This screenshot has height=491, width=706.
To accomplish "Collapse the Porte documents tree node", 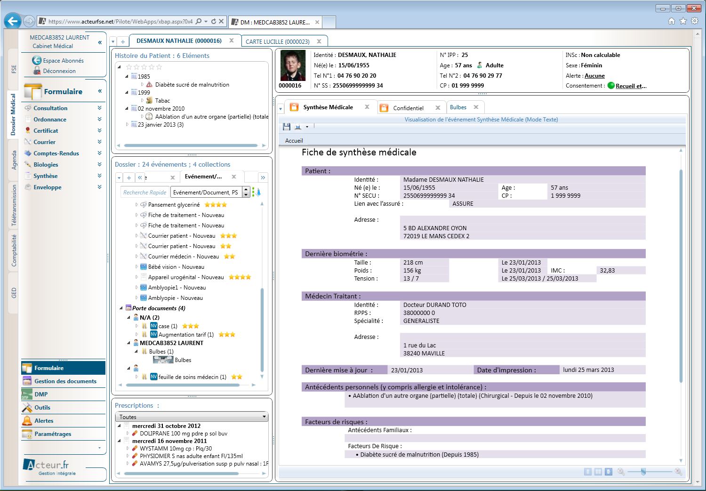I will pyautogui.click(x=121, y=308).
